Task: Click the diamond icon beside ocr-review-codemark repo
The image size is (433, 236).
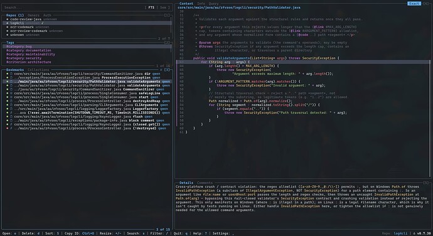Action: (8, 31)
